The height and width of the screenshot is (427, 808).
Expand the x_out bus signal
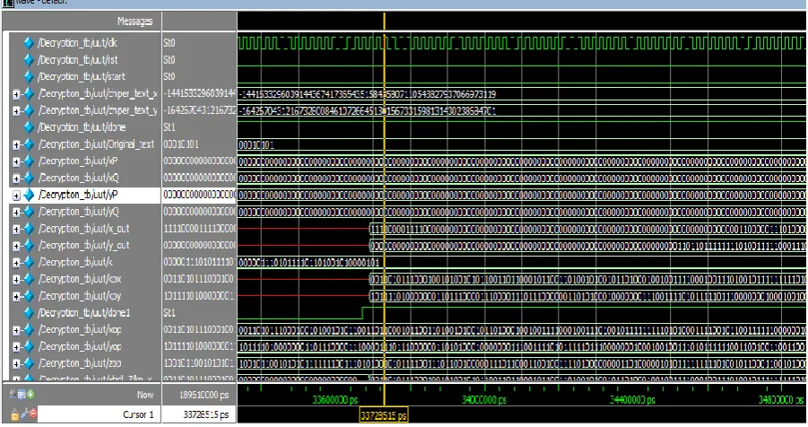tap(16, 229)
